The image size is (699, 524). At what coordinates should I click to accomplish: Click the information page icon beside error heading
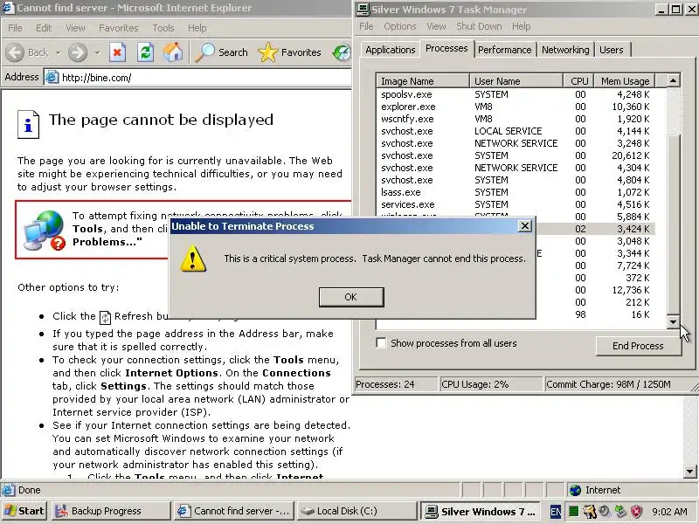click(28, 124)
